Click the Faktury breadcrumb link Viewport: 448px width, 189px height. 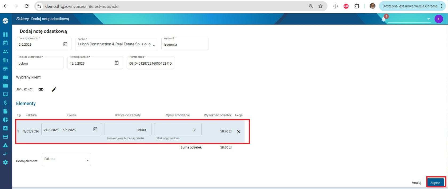click(22, 19)
